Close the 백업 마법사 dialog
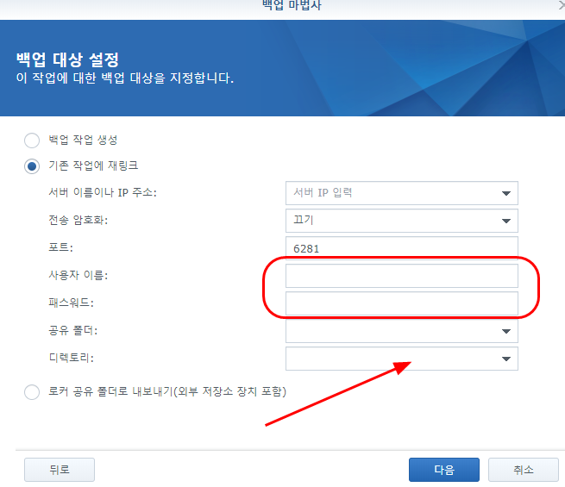565x487 pixels. pyautogui.click(x=562, y=5)
